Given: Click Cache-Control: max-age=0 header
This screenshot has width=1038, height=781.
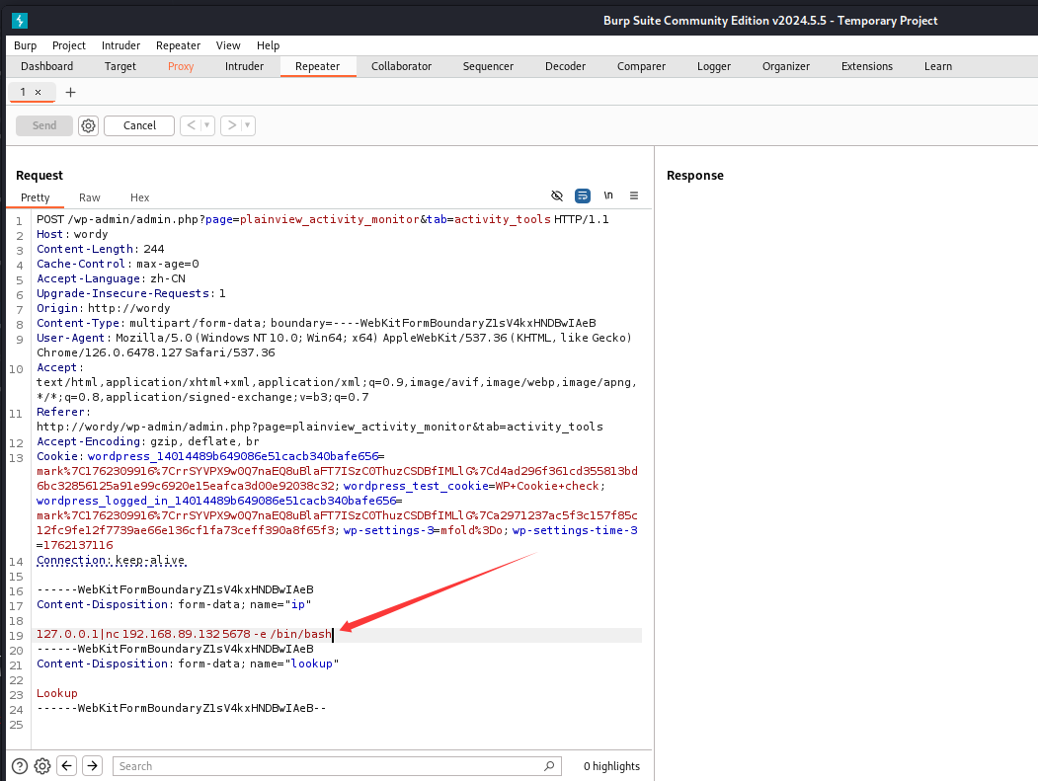Looking at the screenshot, I should click(x=118, y=264).
